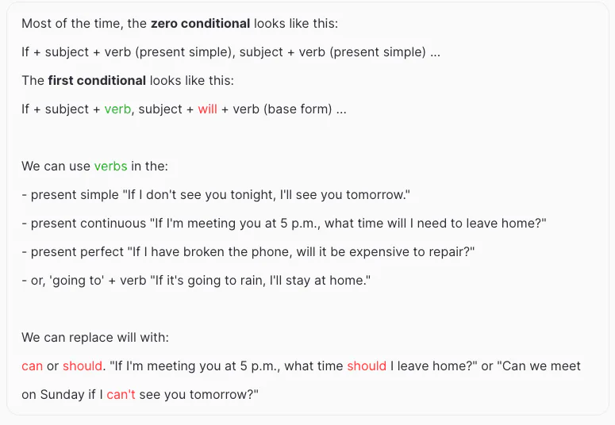Viewport: 615px width, 425px height.
Task: Click the bold 'first conditional' term
Action: pos(97,81)
